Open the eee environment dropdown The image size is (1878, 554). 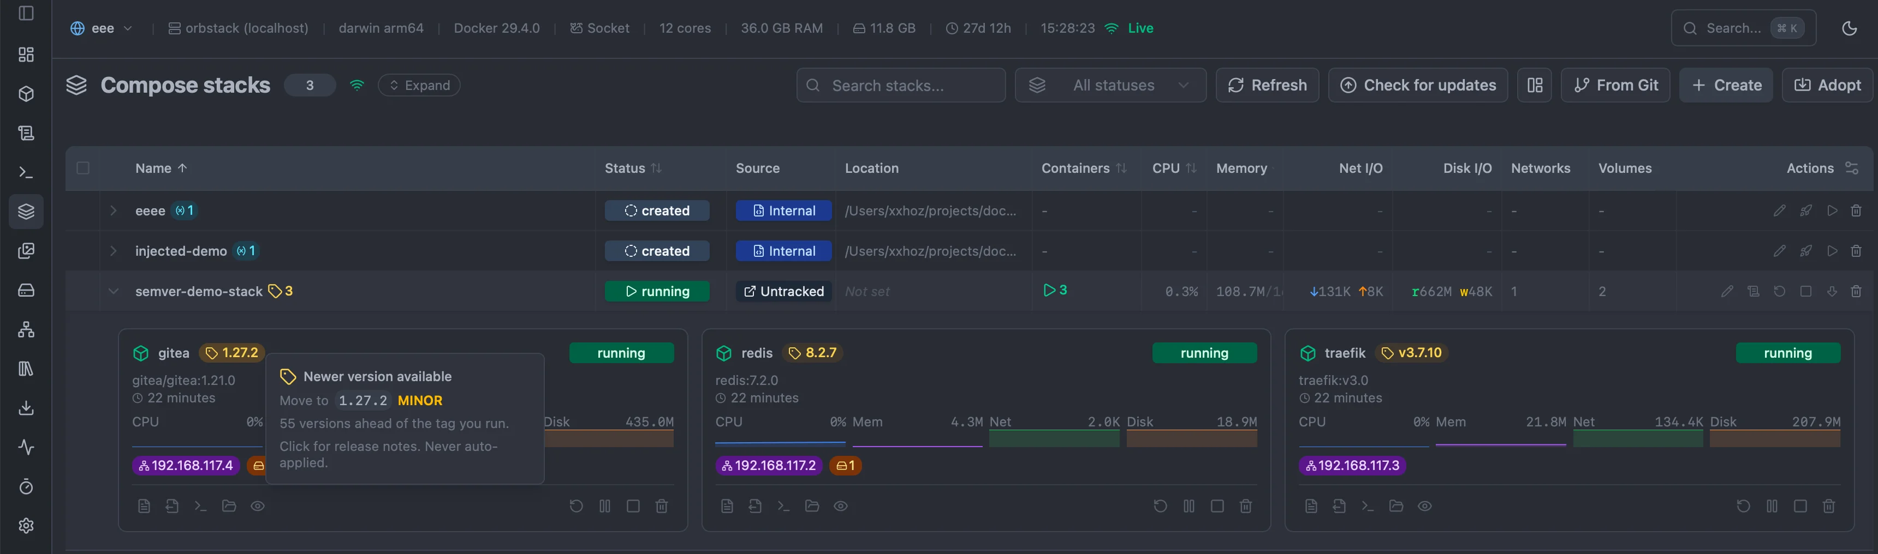point(102,28)
